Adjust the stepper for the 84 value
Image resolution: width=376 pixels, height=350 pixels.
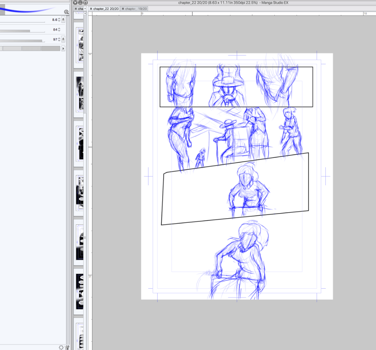59,30
